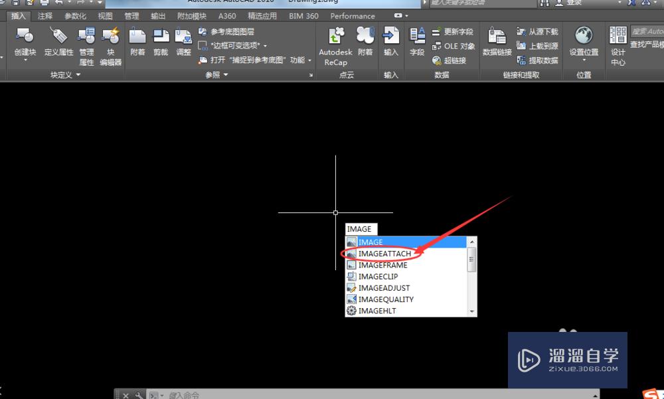Click 上载到源 (Upload to Source)

[x=537, y=46]
